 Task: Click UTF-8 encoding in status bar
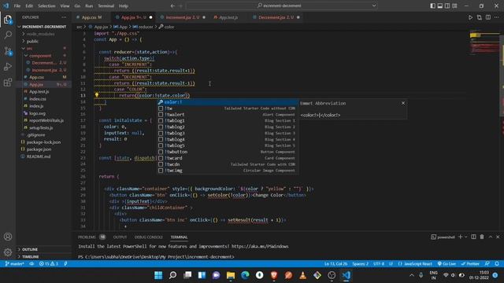coord(379,264)
